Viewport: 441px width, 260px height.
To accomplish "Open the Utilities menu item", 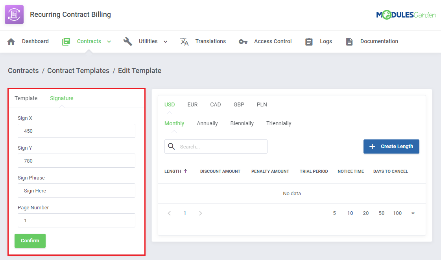I will (148, 41).
